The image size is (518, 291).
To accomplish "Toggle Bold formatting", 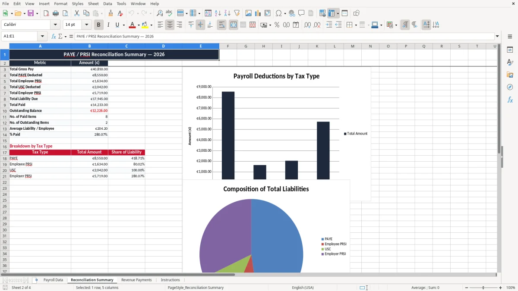I will 98,25.
